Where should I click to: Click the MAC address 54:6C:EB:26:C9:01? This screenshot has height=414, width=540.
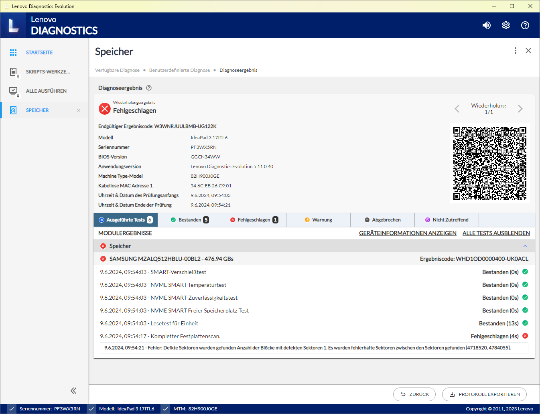(x=211, y=186)
